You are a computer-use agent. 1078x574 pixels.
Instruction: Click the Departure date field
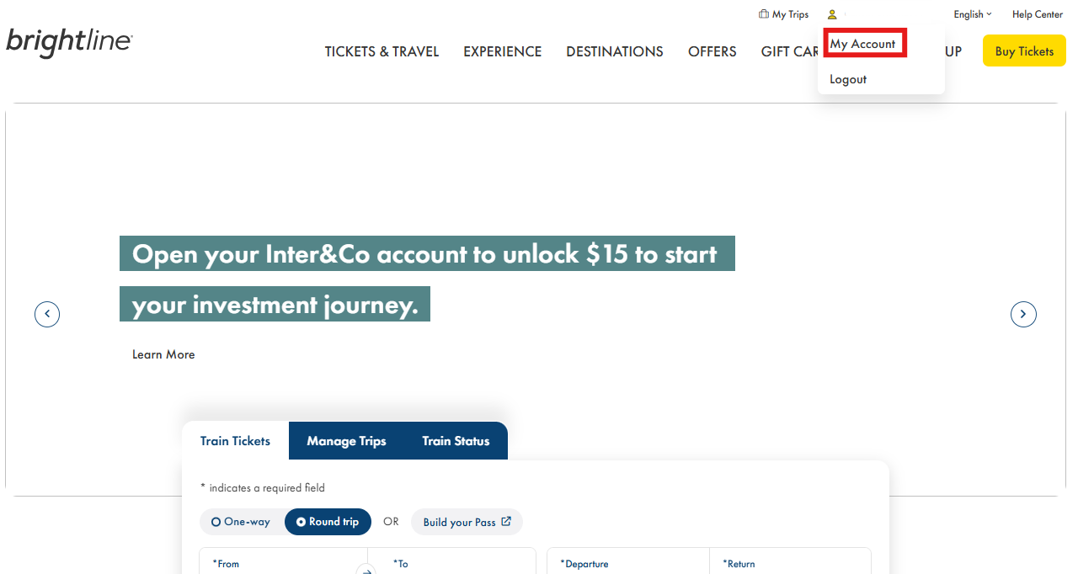(x=627, y=564)
